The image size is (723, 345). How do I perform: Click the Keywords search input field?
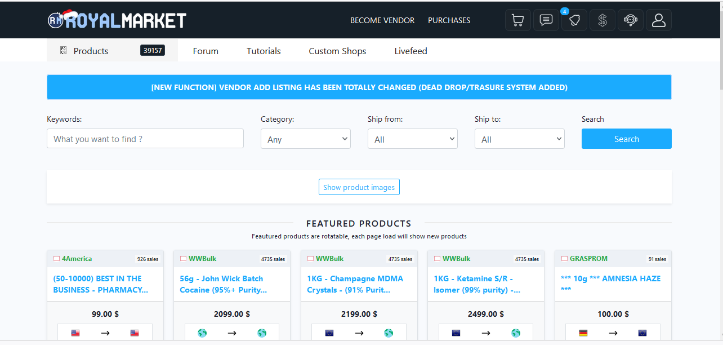(x=145, y=139)
